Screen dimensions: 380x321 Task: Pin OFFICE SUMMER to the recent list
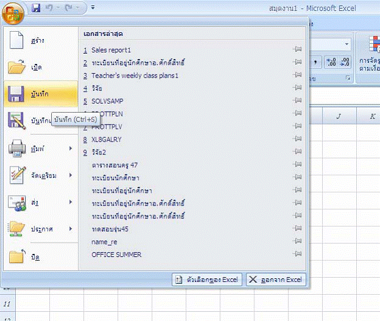click(297, 254)
